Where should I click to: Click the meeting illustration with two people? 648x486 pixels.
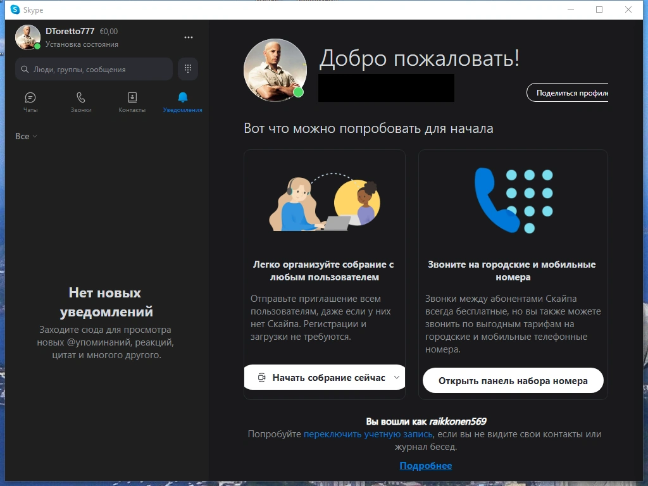point(325,202)
